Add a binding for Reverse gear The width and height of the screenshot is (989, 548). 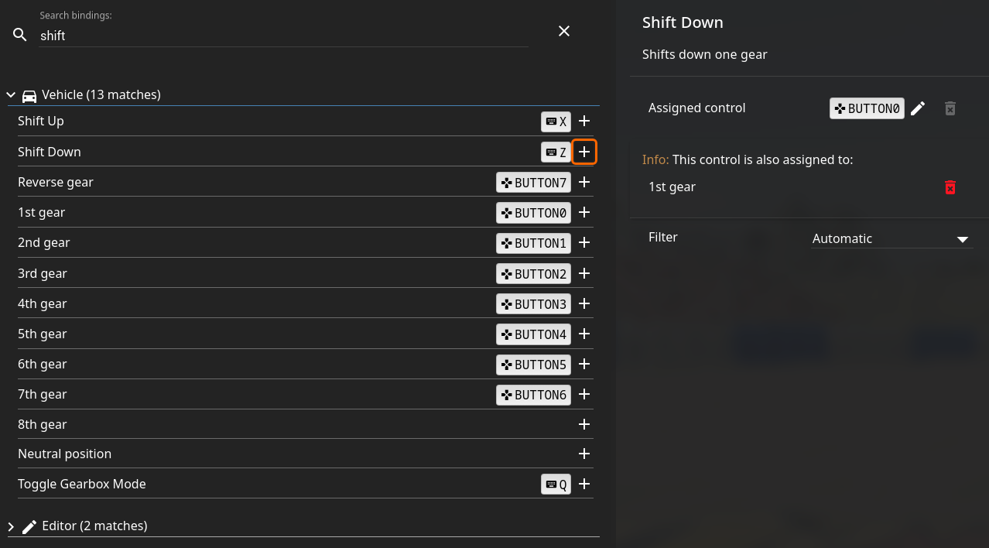[584, 183]
